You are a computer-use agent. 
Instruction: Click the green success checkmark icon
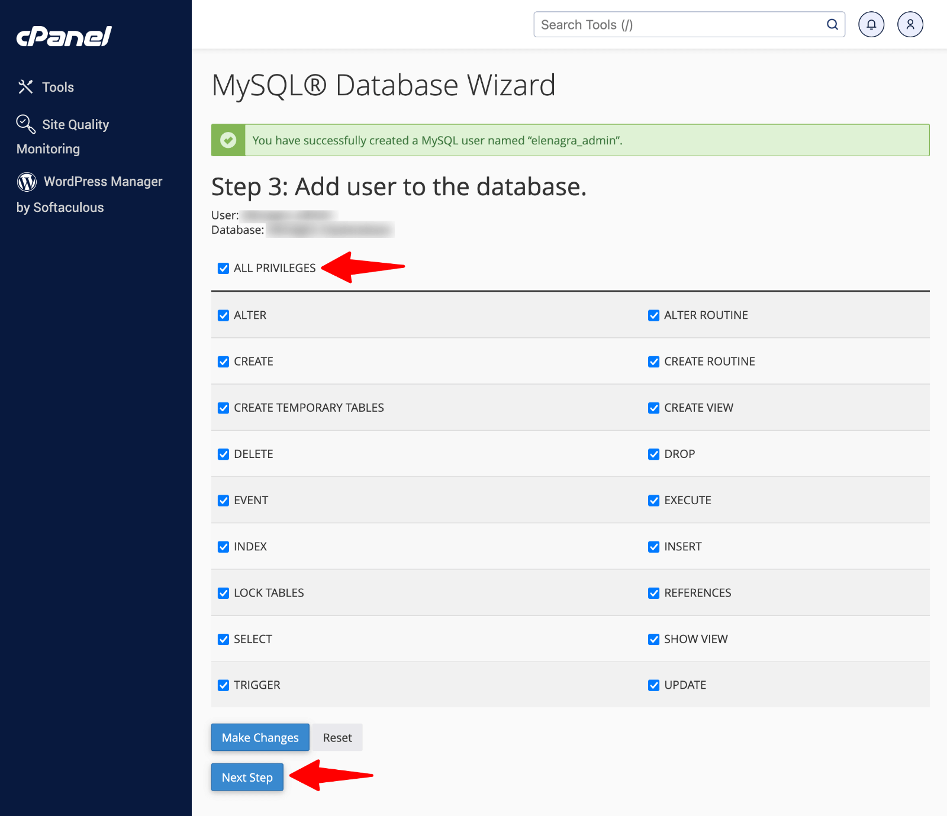228,140
